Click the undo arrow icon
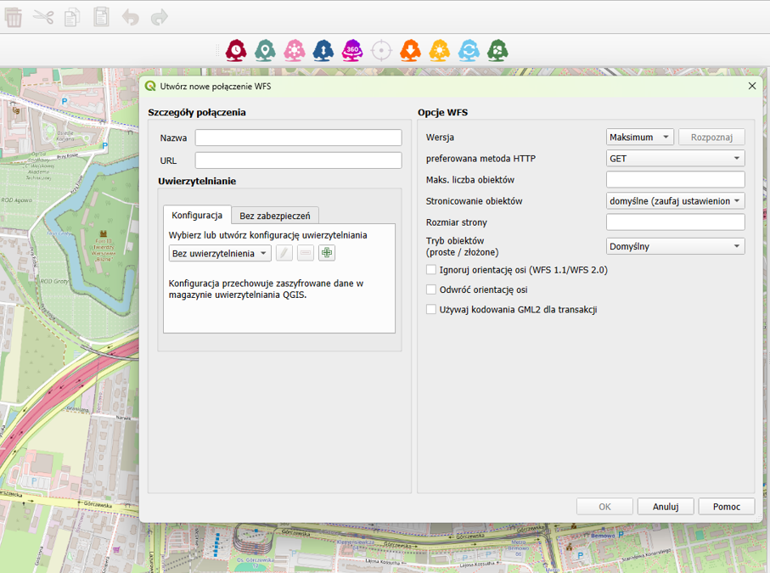This screenshot has height=573, width=770. pyautogui.click(x=130, y=18)
